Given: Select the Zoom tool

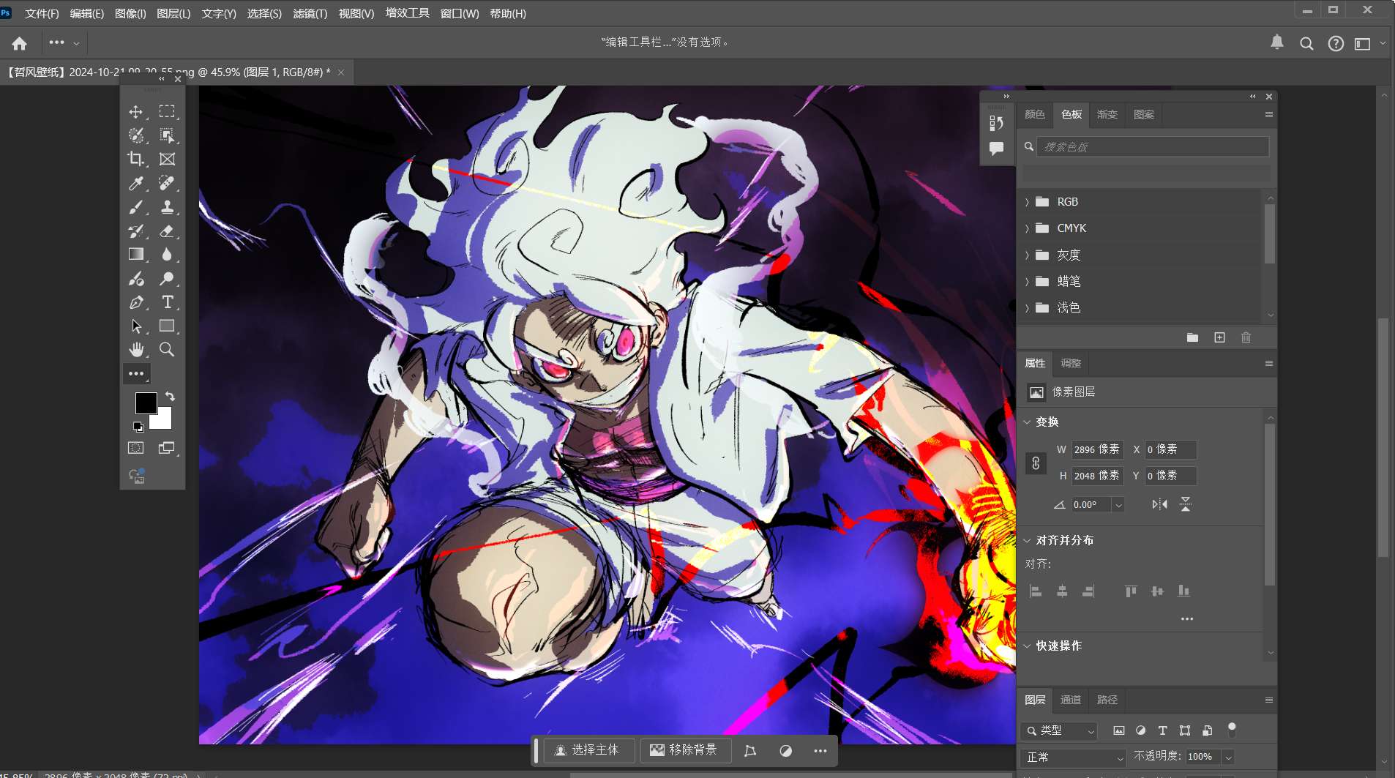Looking at the screenshot, I should 167,349.
